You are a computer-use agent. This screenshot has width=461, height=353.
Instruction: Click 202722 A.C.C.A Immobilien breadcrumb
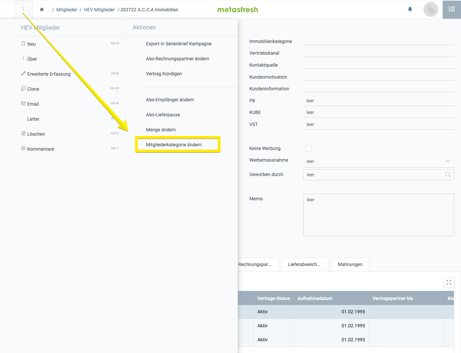[149, 10]
